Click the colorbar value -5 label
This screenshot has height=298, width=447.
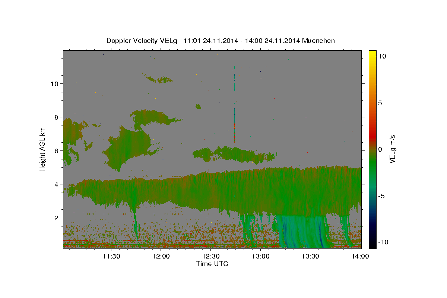[x=381, y=196]
